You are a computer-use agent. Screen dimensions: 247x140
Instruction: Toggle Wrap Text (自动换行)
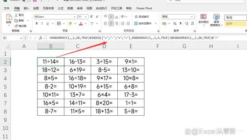pos(142,17)
